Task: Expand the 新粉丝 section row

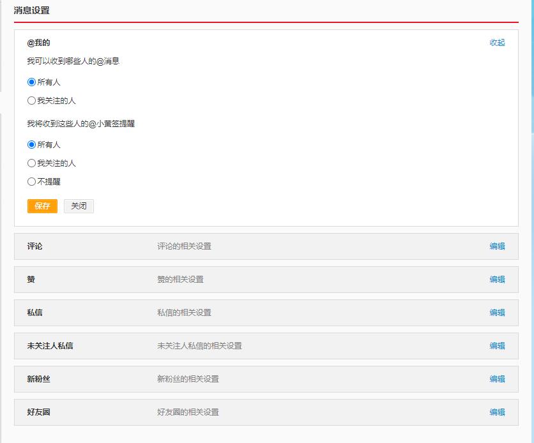Action: [256, 379]
